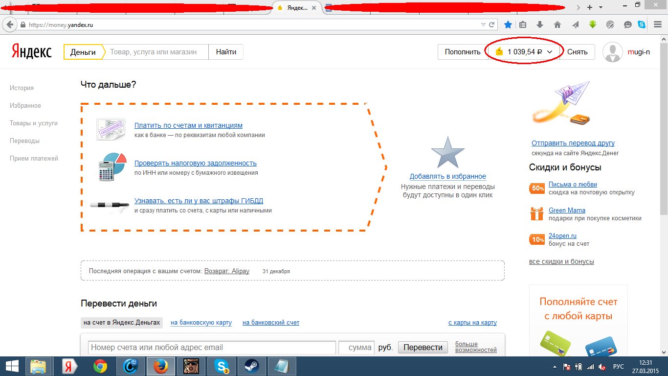Image resolution: width=668 pixels, height=376 pixels.
Task: Click the paper plane toolbar icon
Action: (x=576, y=24)
